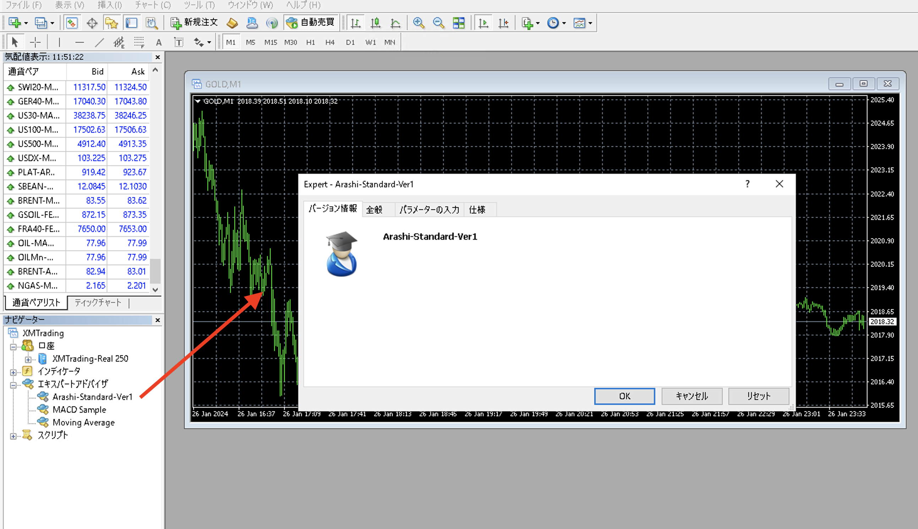Image resolution: width=918 pixels, height=529 pixels.
Task: Expand the スクリプト tree node
Action: pos(13,436)
